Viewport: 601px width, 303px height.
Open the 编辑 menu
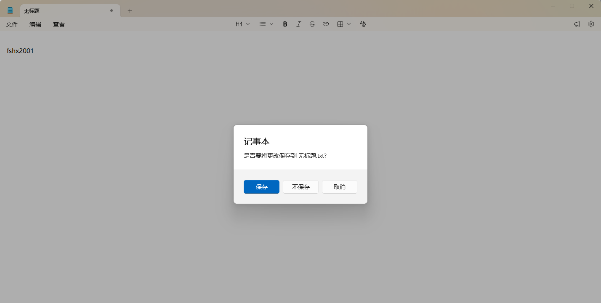[x=35, y=24]
